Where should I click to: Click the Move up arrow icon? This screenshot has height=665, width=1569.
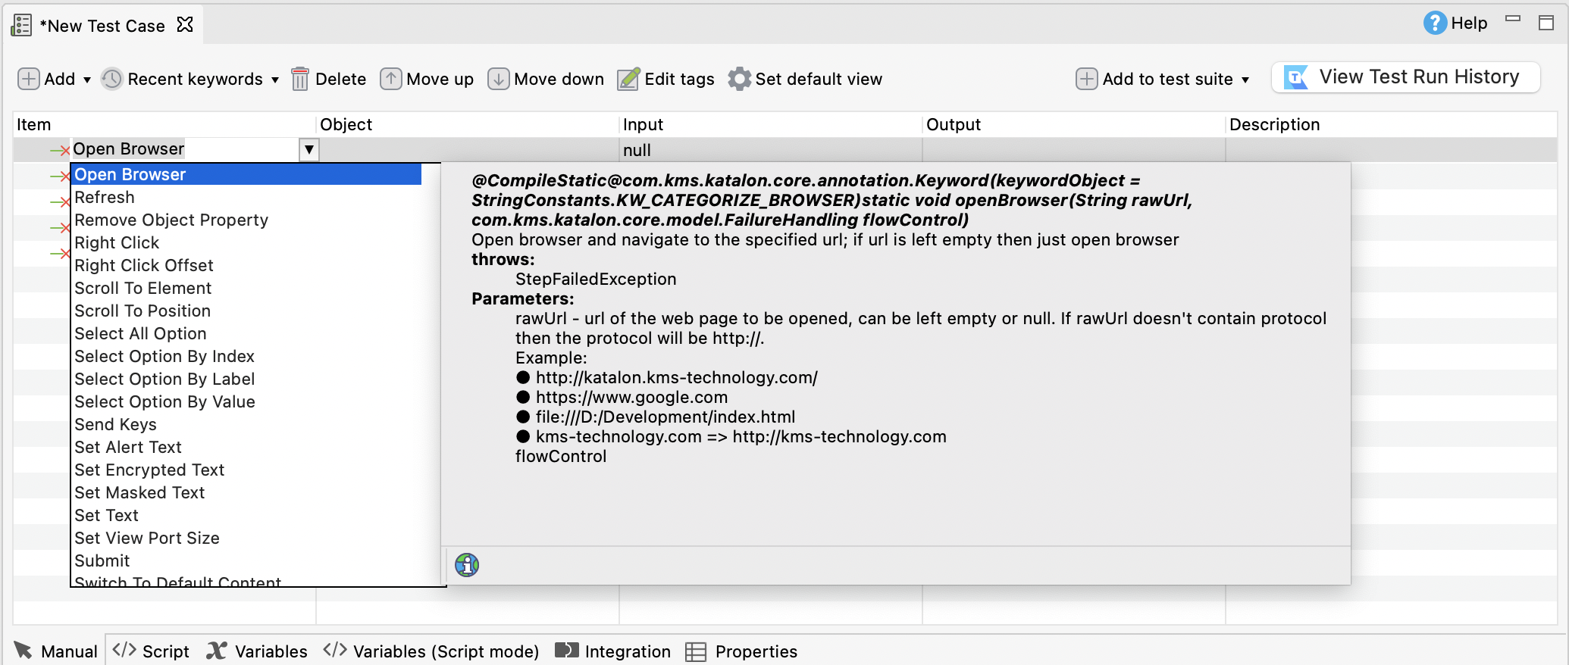pyautogui.click(x=391, y=79)
